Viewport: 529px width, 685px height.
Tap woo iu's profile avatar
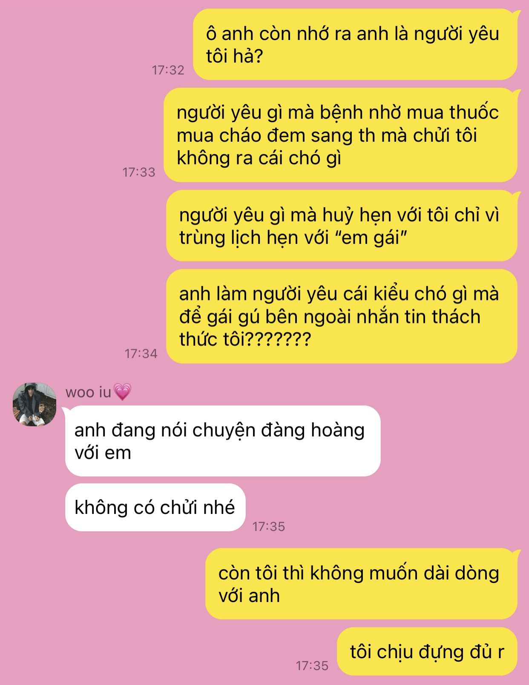(x=34, y=404)
